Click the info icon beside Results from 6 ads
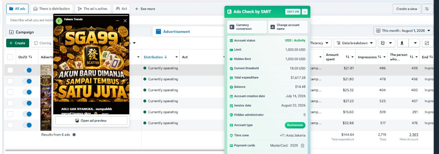The width and height of the screenshot is (439, 154). click(74, 135)
